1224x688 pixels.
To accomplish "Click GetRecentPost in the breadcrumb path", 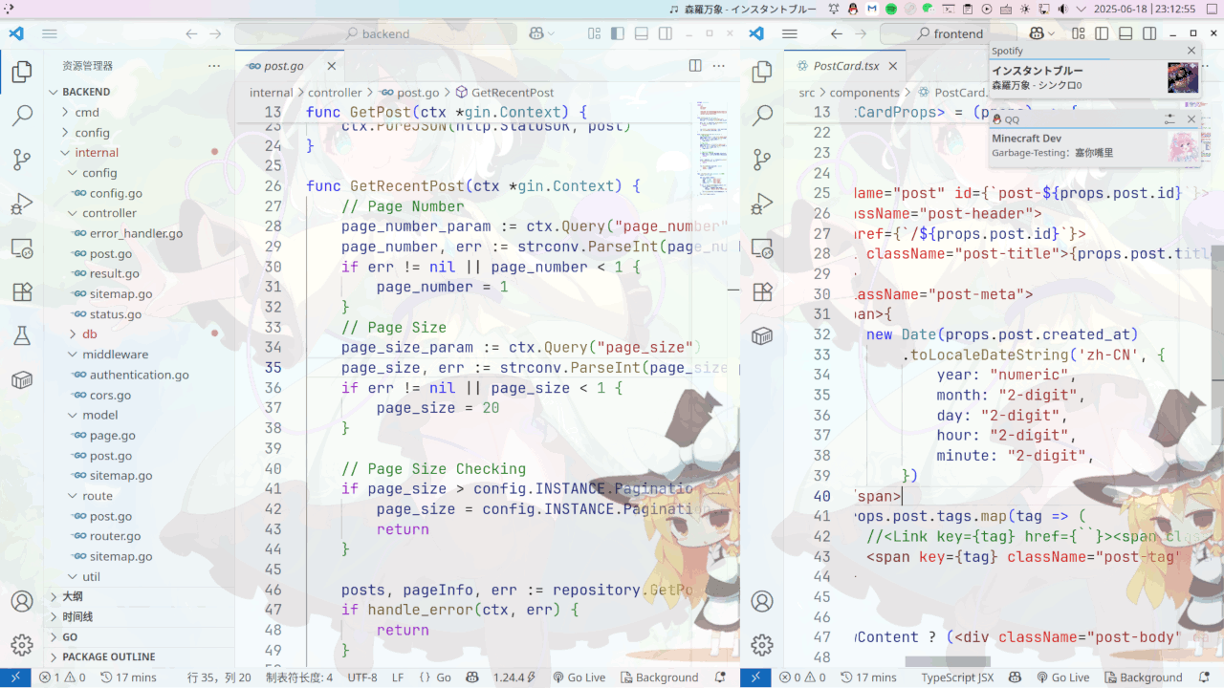I will tap(512, 93).
